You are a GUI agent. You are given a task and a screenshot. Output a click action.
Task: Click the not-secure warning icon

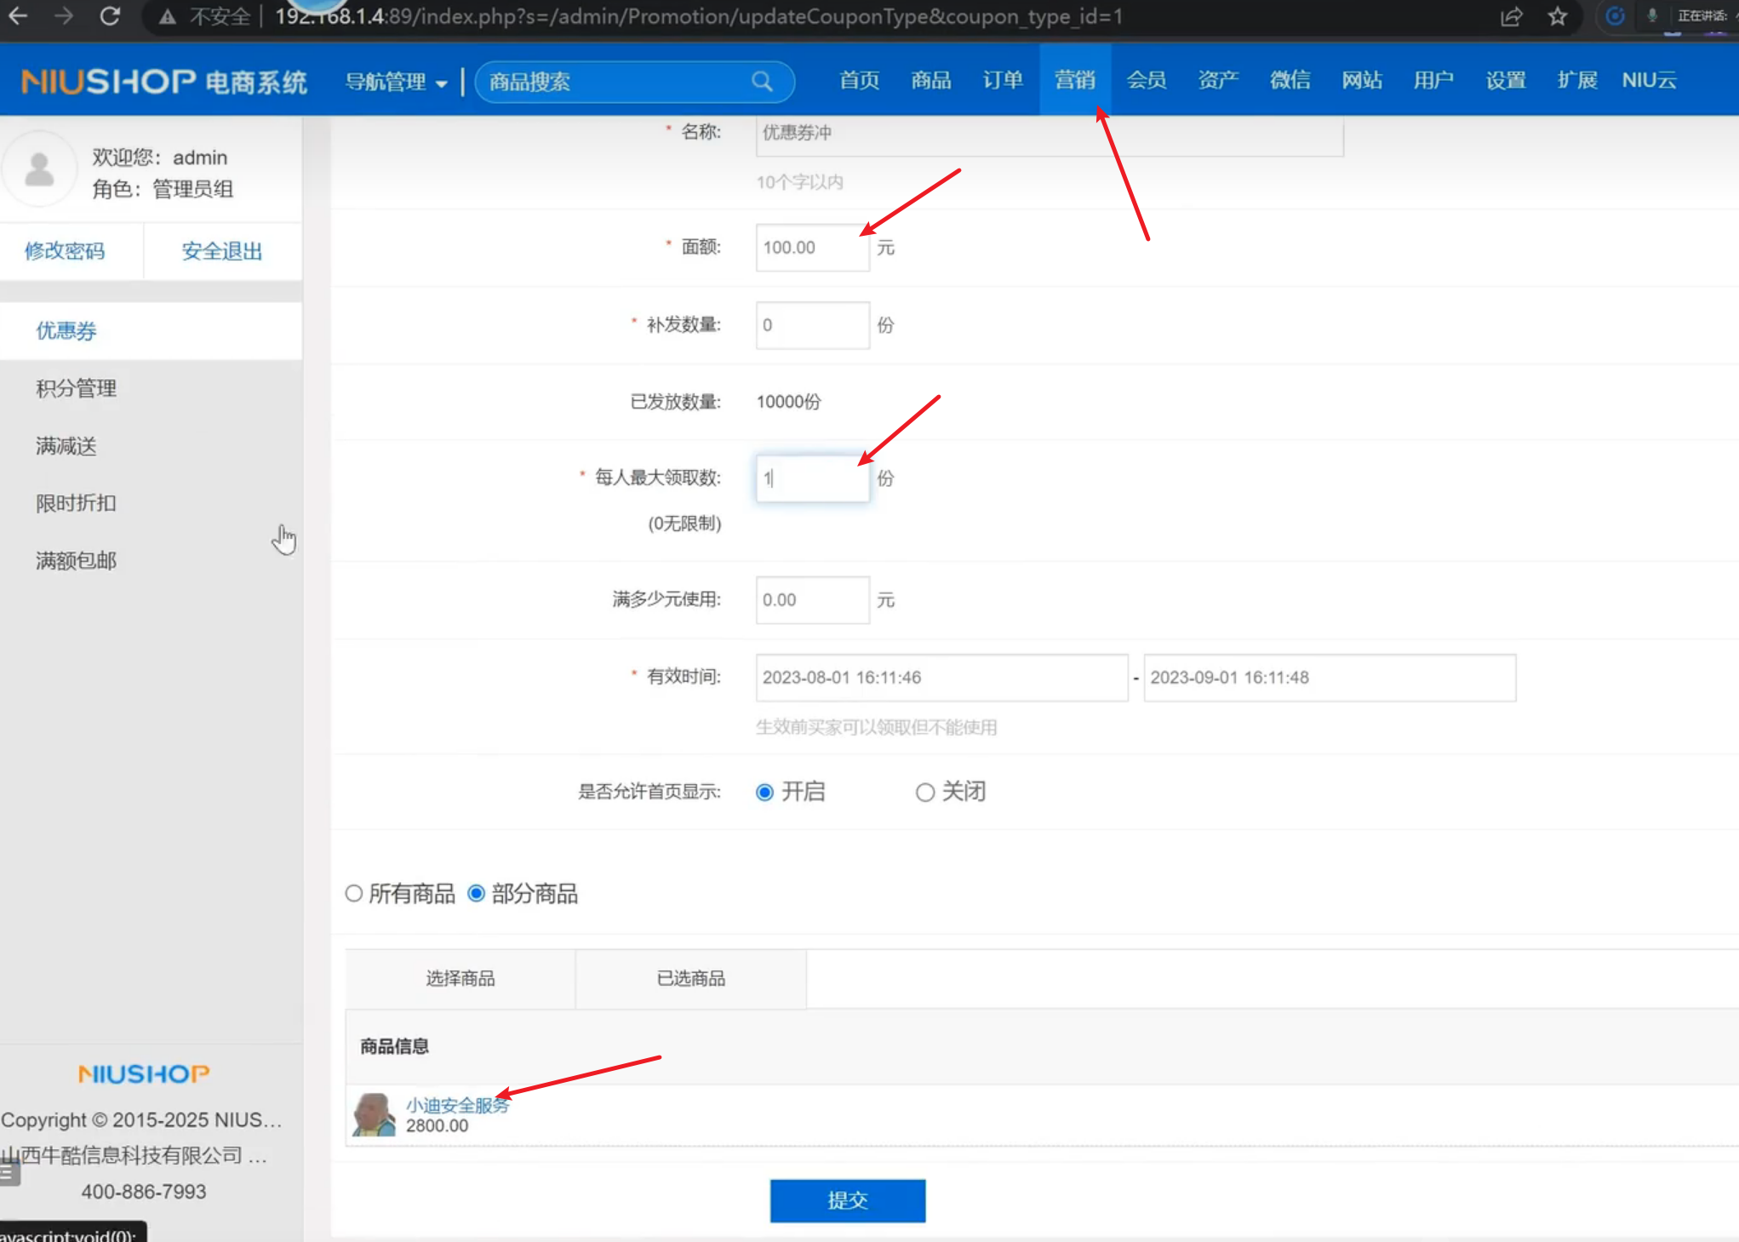pyautogui.click(x=168, y=16)
